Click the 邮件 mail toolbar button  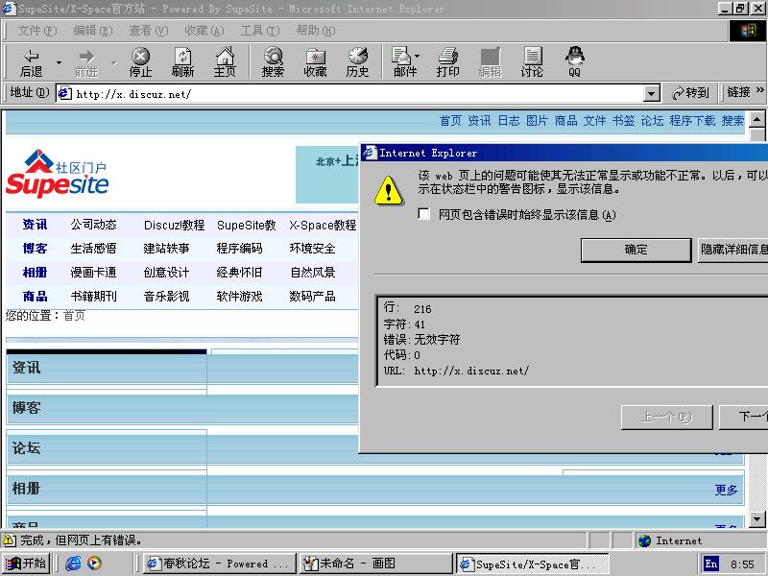point(402,62)
